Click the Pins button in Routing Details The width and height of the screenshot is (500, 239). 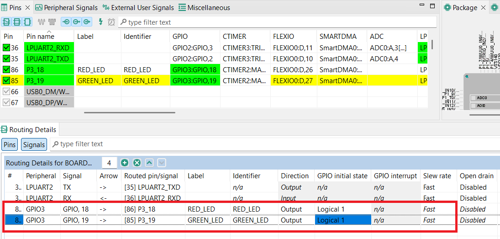(x=10, y=145)
